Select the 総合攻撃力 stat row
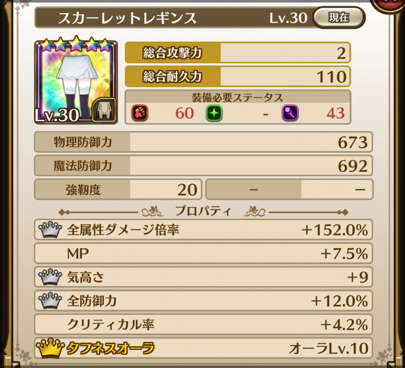This screenshot has width=405, height=368. click(x=237, y=53)
